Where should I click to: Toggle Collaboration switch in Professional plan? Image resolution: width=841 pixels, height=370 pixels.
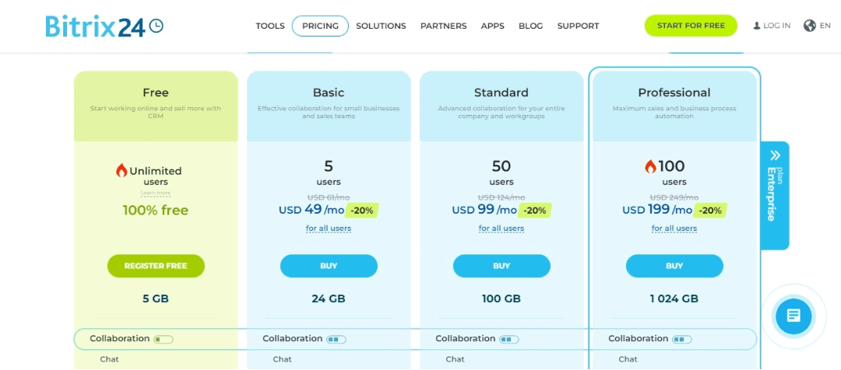click(681, 339)
